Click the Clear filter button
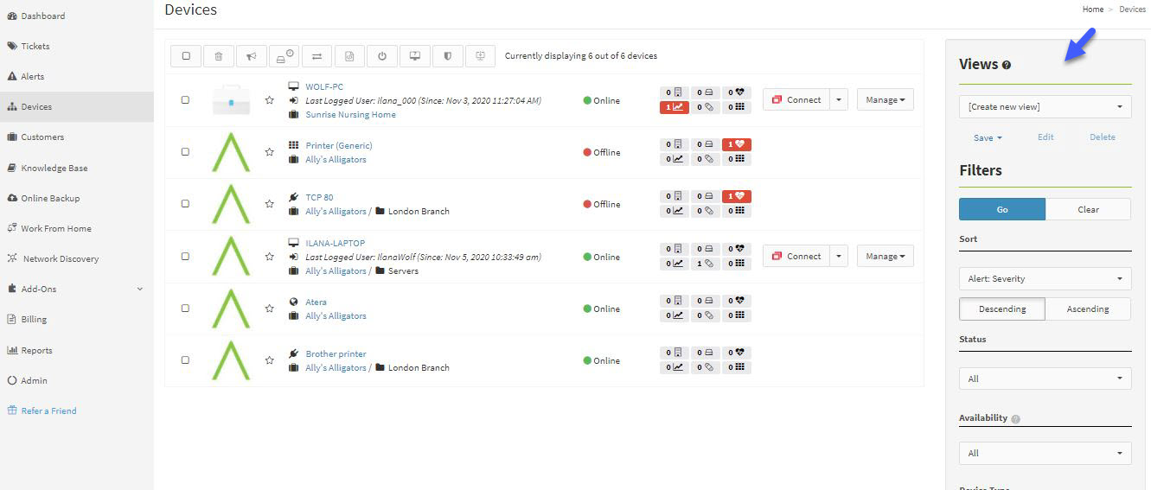 [1088, 209]
